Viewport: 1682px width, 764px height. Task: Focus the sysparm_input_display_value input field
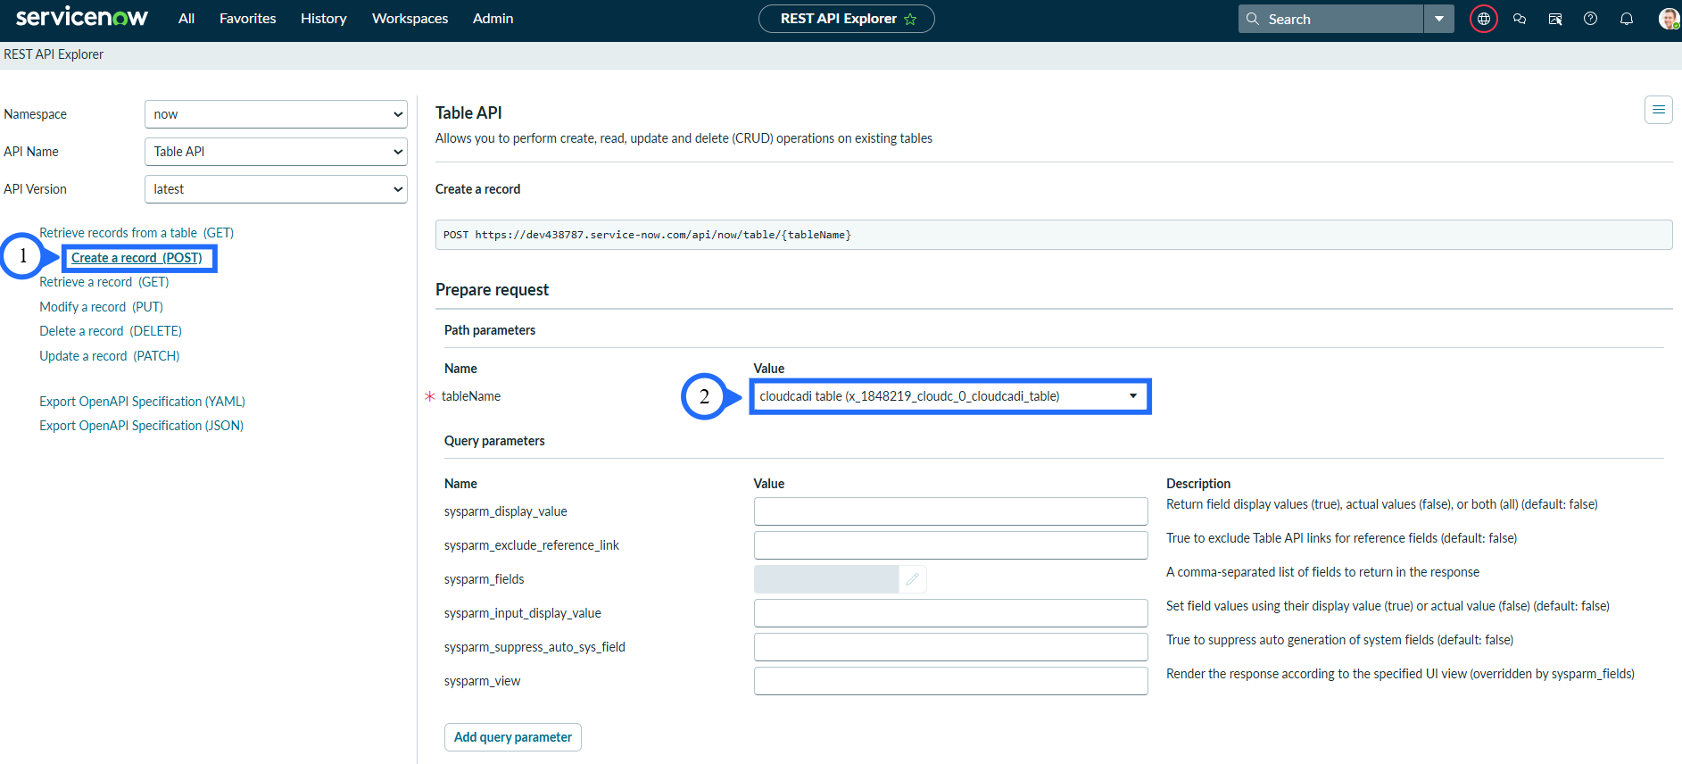951,613
